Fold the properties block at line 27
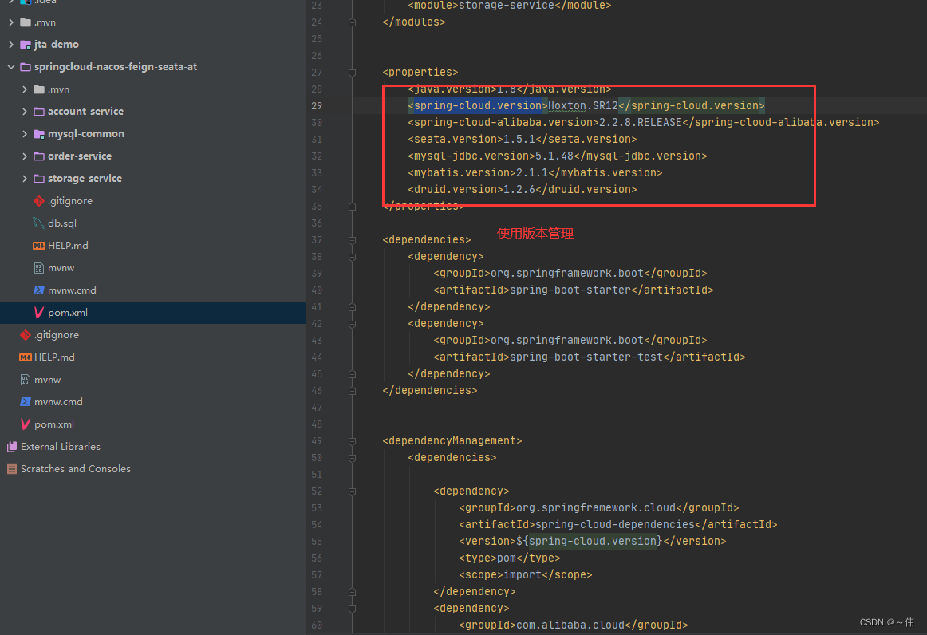Image resolution: width=927 pixels, height=635 pixels. tap(352, 72)
